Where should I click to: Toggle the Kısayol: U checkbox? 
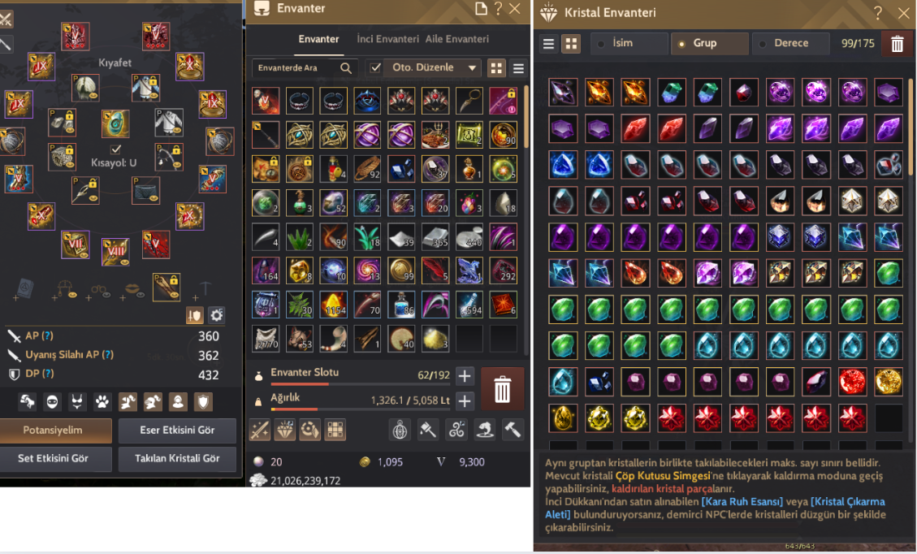pyautogui.click(x=116, y=149)
